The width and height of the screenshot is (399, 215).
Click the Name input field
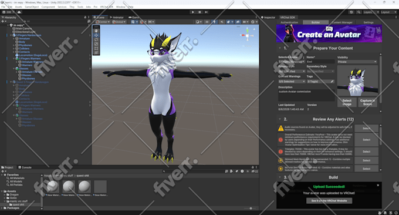[x=320, y=62]
